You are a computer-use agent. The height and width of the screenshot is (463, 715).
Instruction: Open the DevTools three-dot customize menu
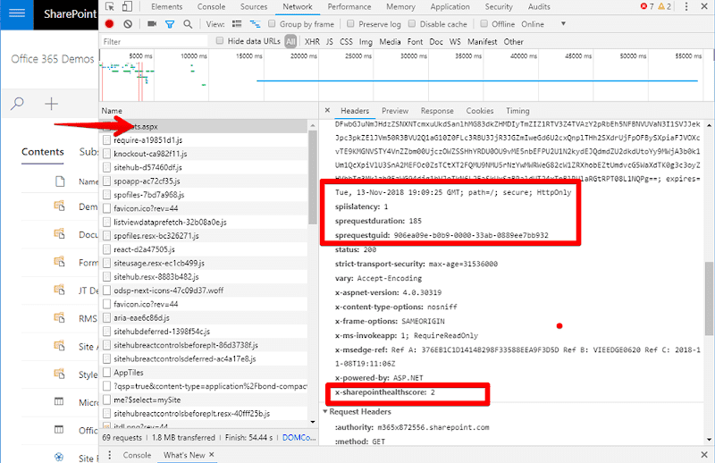pyautogui.click(x=686, y=6)
